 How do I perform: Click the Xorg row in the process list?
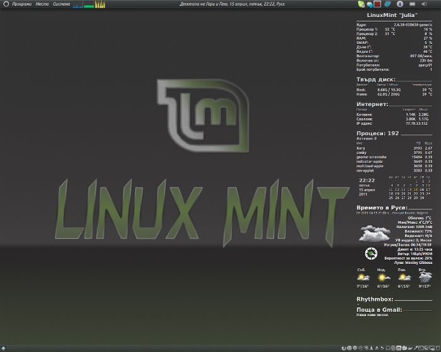[x=394, y=148]
